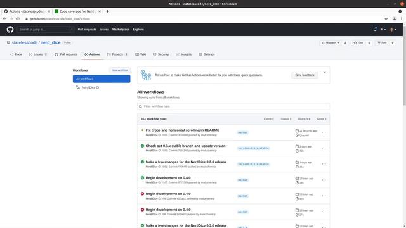
Task: Click Marketplace in top navigation
Action: (121, 30)
